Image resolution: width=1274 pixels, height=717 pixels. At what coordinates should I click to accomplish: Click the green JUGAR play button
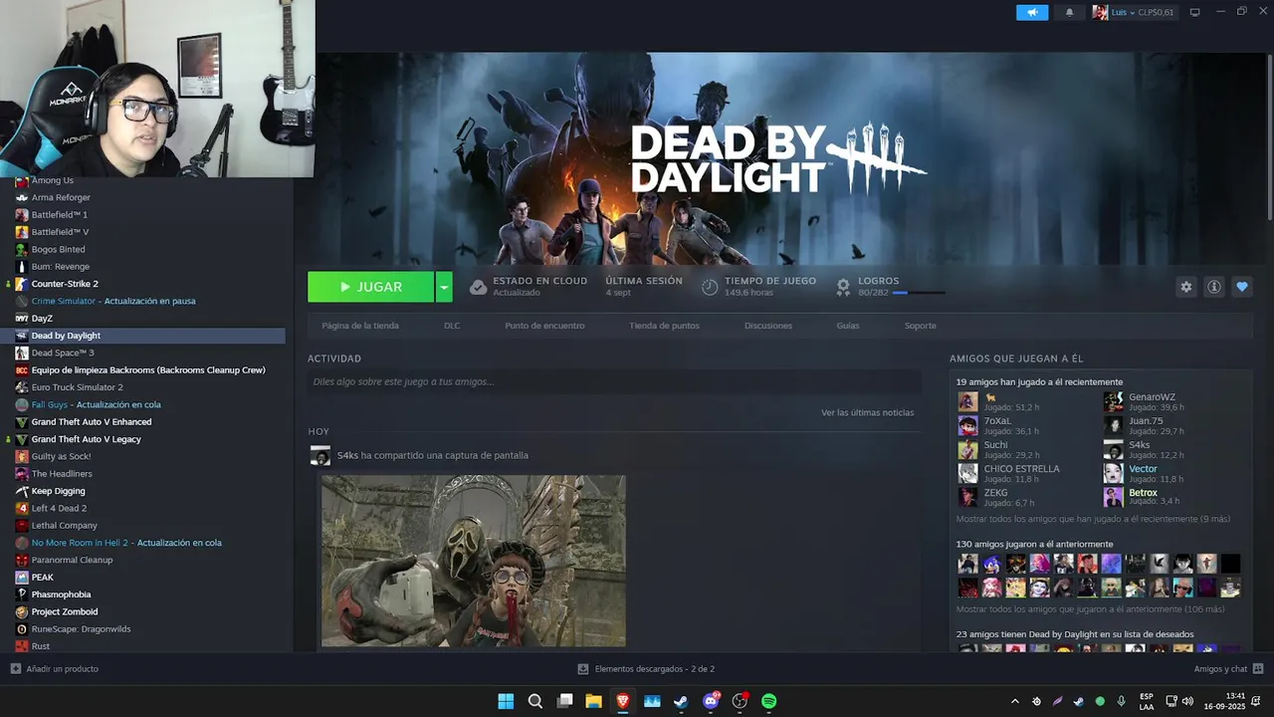click(x=370, y=287)
